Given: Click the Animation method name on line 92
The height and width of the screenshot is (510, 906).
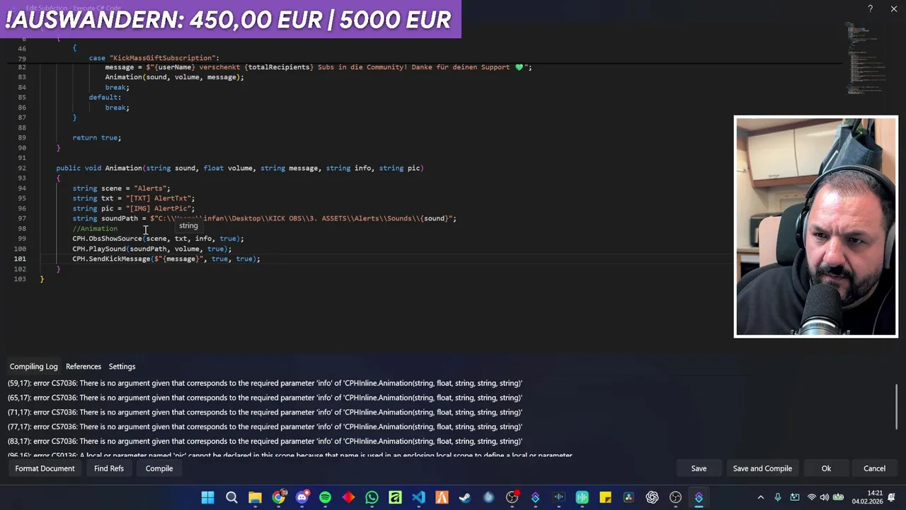Looking at the screenshot, I should coord(123,168).
